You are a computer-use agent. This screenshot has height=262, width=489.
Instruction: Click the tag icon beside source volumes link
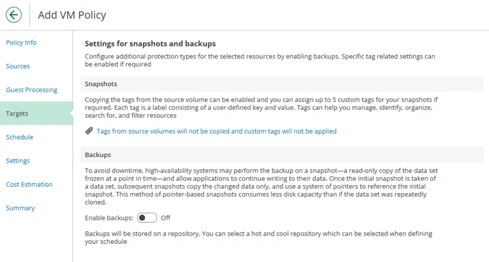tap(89, 131)
